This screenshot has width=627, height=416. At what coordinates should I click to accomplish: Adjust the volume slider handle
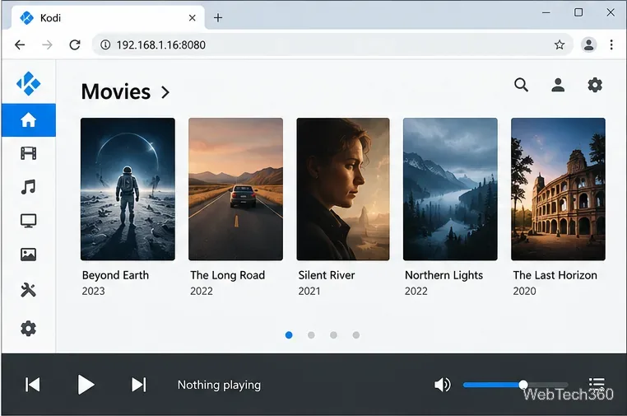(x=523, y=385)
